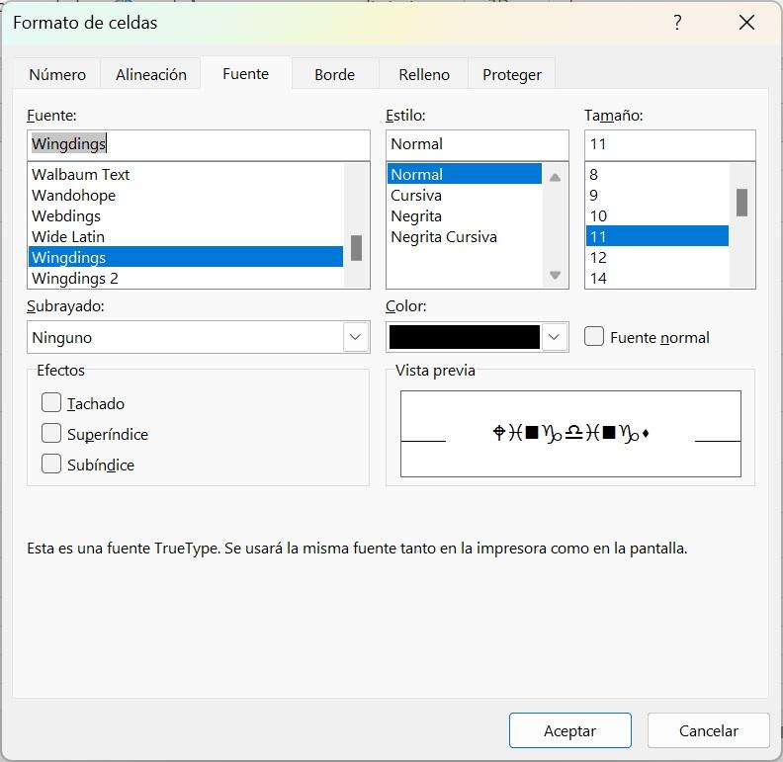Expand the Subrayado dropdown
This screenshot has width=783, height=762.
click(x=356, y=337)
